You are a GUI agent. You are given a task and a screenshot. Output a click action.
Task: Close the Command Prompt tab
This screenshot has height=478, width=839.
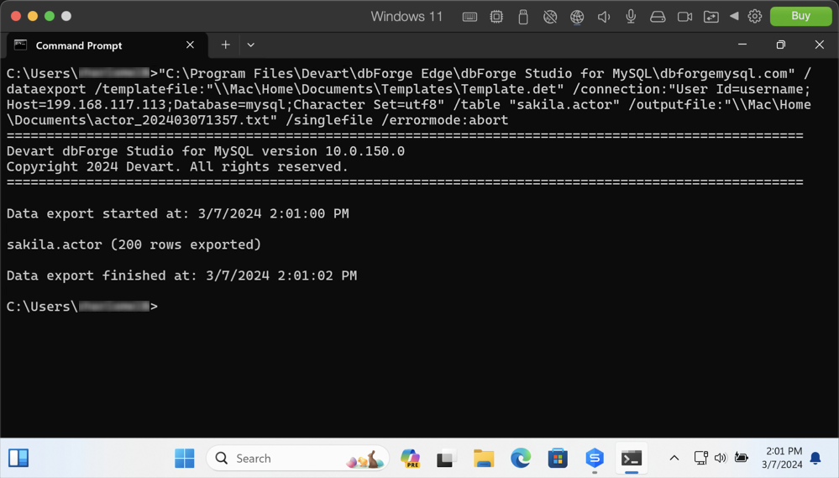[x=190, y=45]
